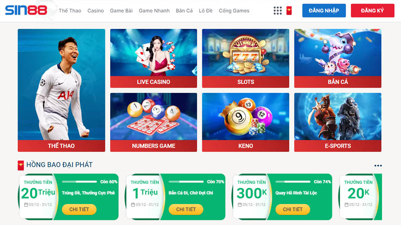Click the Còn 60% progress bar

coord(79,181)
